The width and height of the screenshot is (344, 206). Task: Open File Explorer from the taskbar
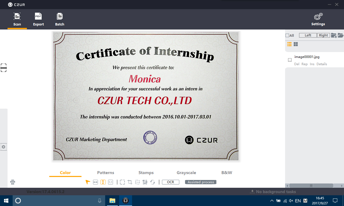coord(112,201)
